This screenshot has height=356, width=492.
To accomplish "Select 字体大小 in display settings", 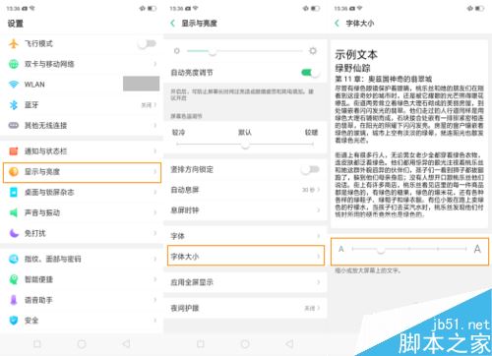I will click(246, 256).
